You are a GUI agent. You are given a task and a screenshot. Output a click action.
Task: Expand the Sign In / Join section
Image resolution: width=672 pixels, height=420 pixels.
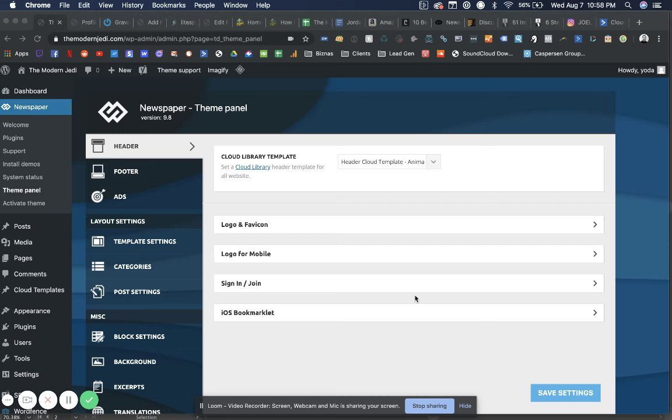pos(409,283)
